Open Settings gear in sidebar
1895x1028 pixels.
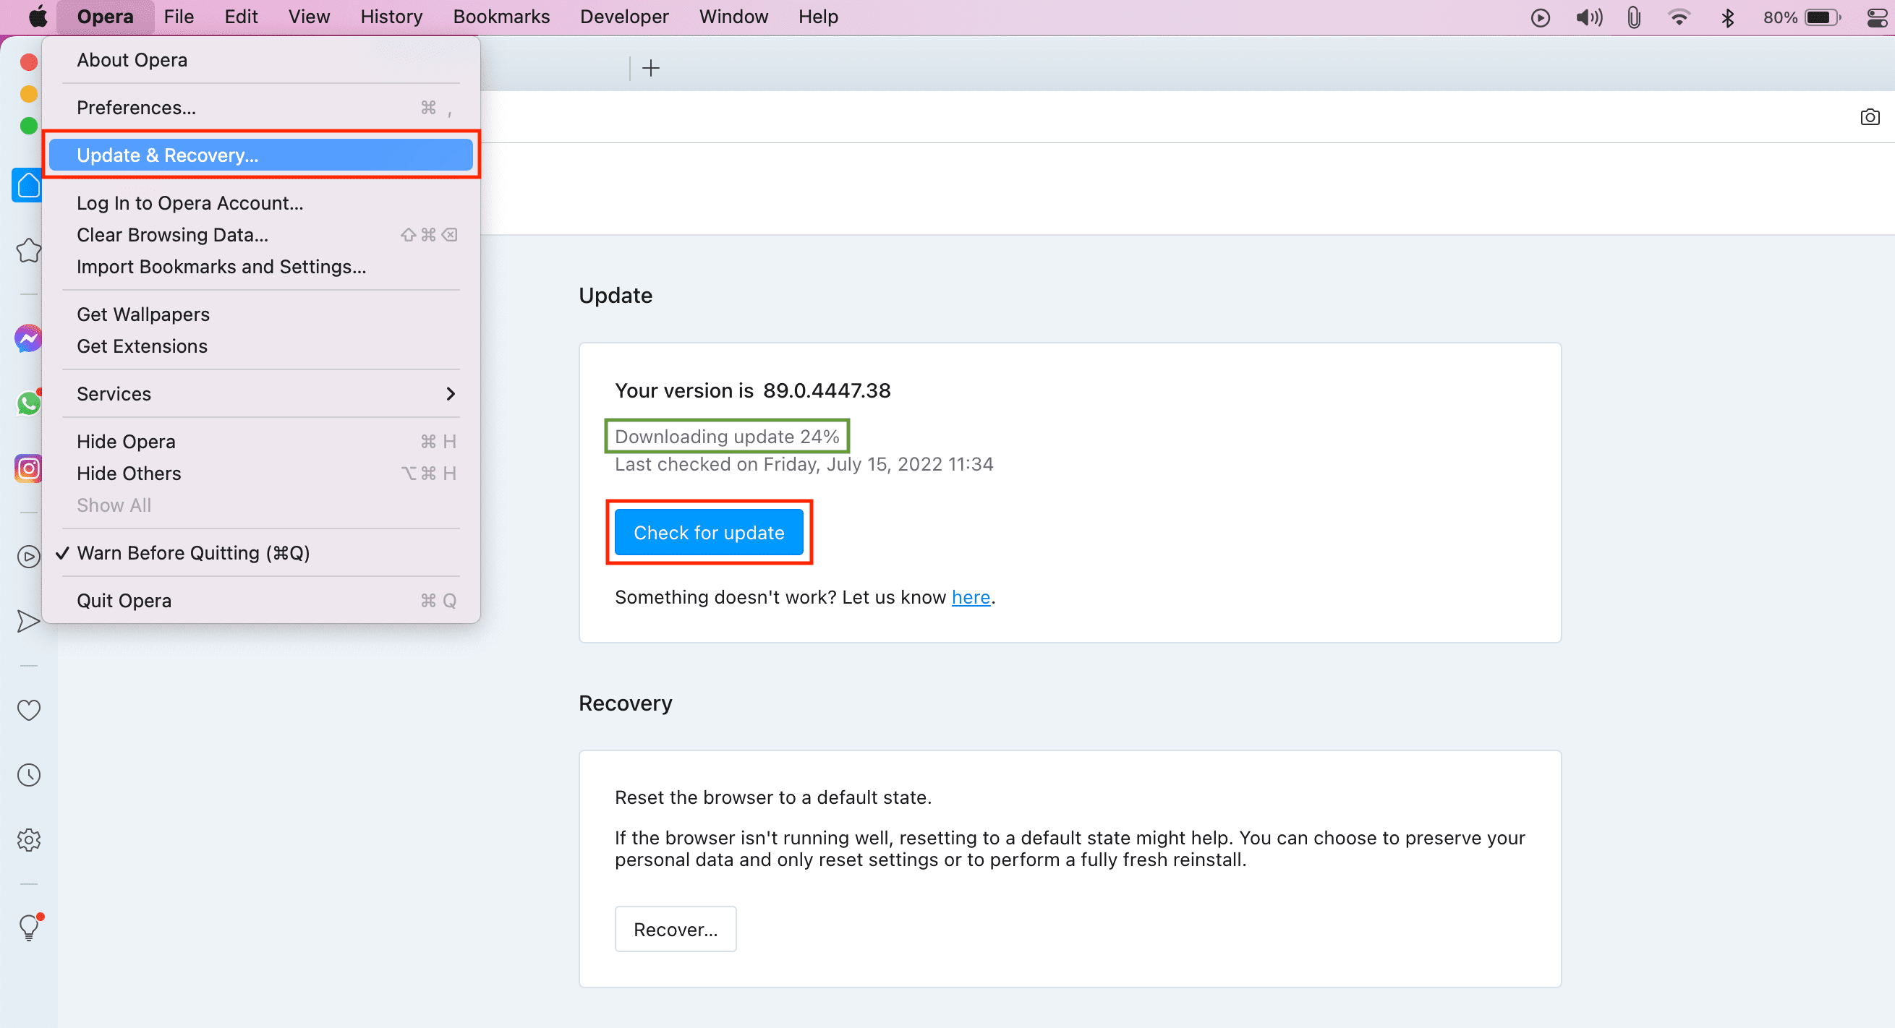(x=29, y=840)
